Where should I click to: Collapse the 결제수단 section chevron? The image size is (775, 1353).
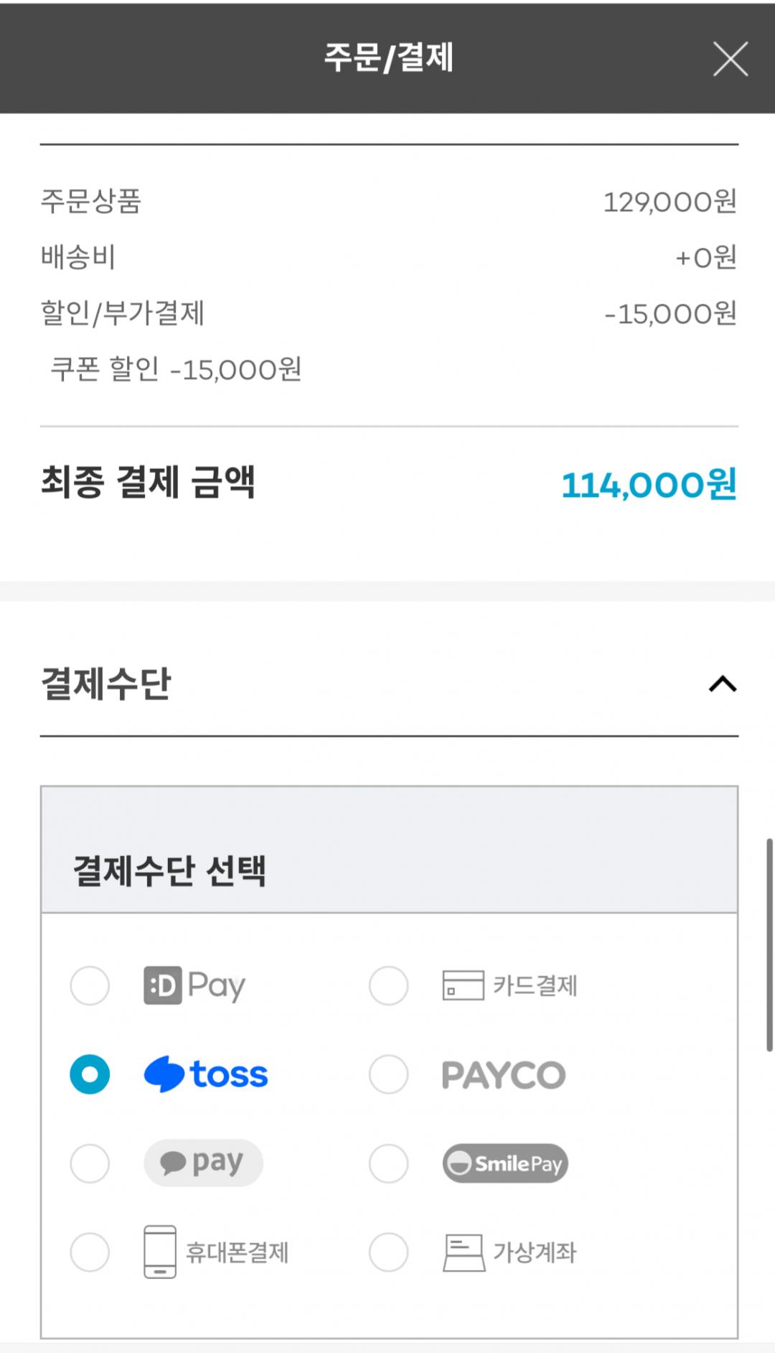tap(723, 684)
